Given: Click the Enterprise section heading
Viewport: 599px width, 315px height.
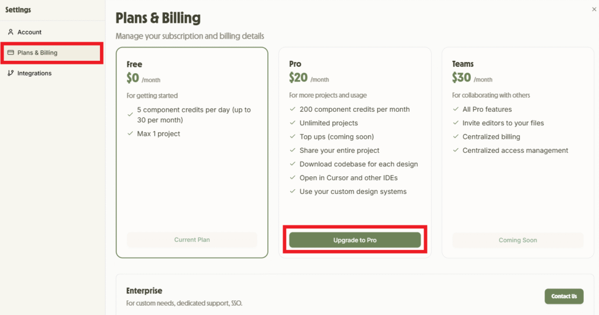Looking at the screenshot, I should tap(144, 290).
